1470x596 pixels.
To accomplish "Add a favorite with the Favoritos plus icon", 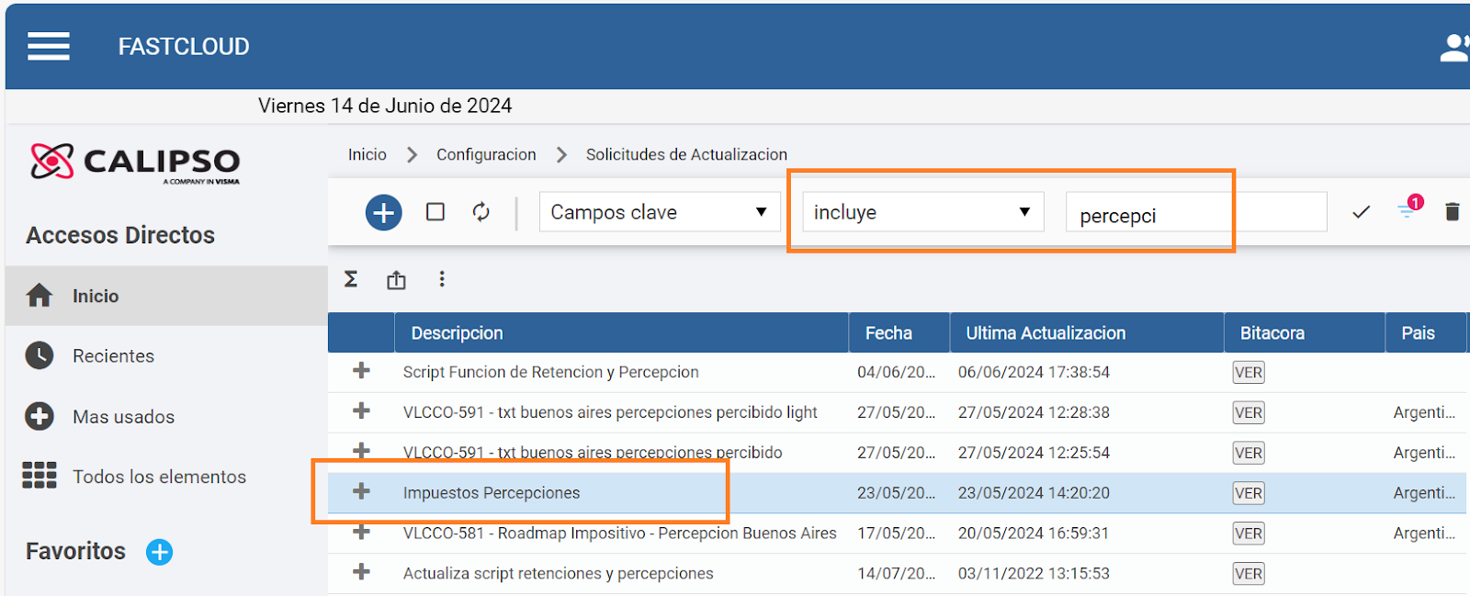I will click(160, 552).
